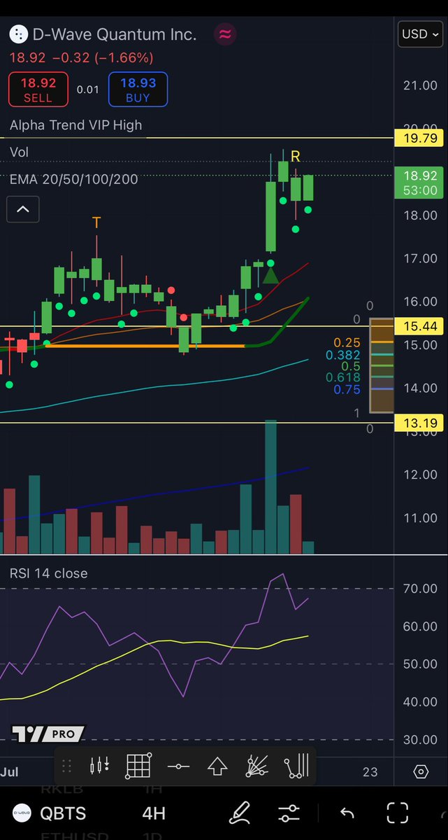
Task: Select the grid box drawing tool
Action: (x=138, y=766)
